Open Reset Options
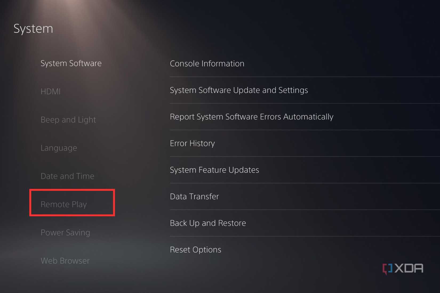The width and height of the screenshot is (440, 293). (x=195, y=250)
